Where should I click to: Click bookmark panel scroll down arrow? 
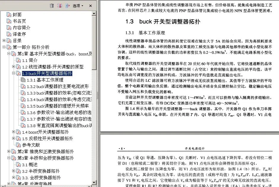(x=94, y=182)
